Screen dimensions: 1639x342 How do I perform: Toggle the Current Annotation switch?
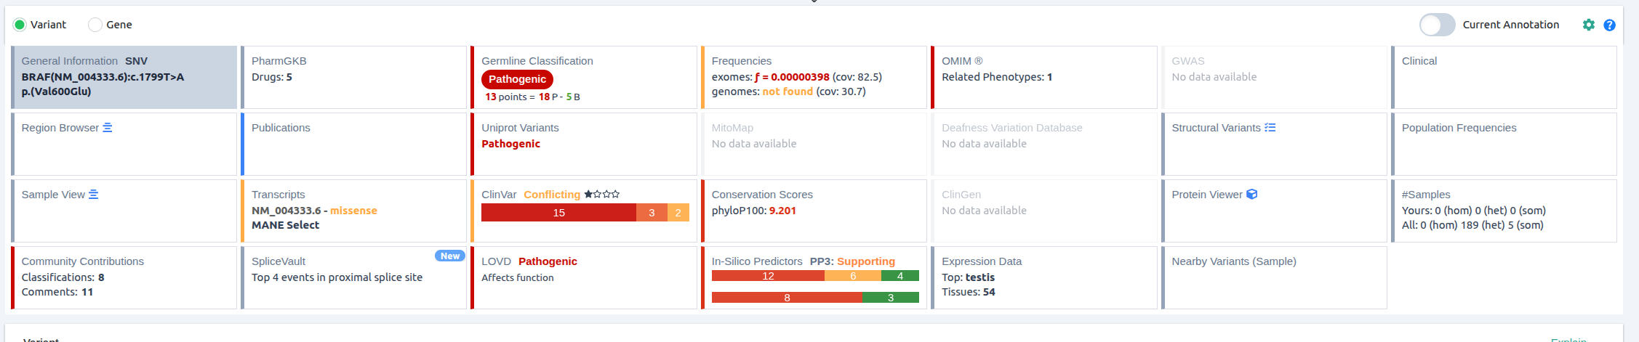[x=1437, y=25]
